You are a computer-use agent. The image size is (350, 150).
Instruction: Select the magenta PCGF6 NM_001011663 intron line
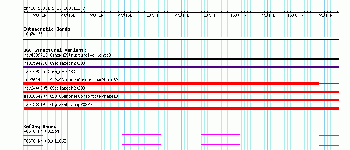(x=181, y=145)
